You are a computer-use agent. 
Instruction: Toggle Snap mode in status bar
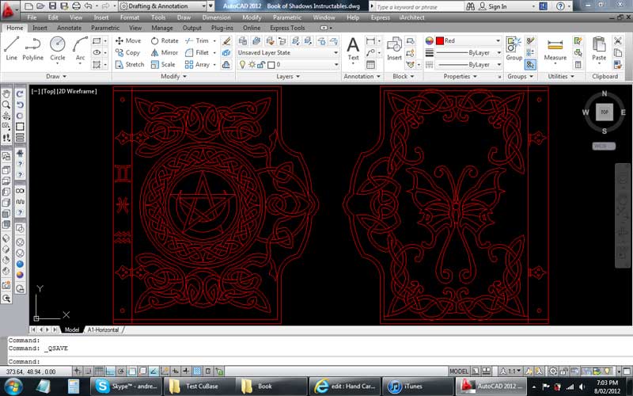88,371
